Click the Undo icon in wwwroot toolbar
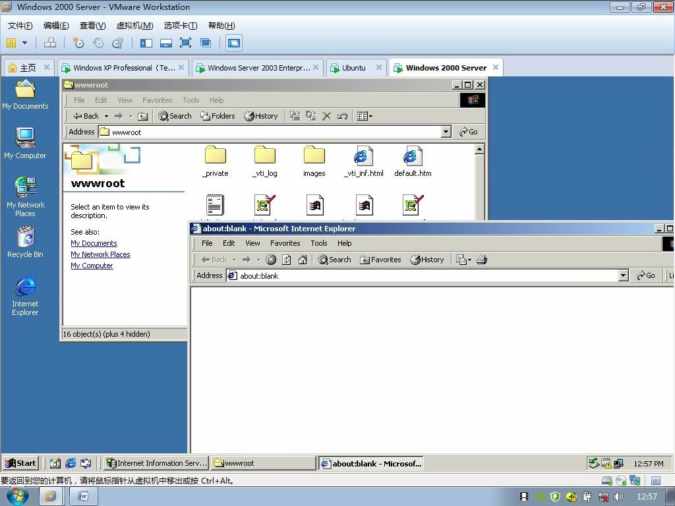Image resolution: width=675 pixels, height=506 pixels. coord(342,116)
